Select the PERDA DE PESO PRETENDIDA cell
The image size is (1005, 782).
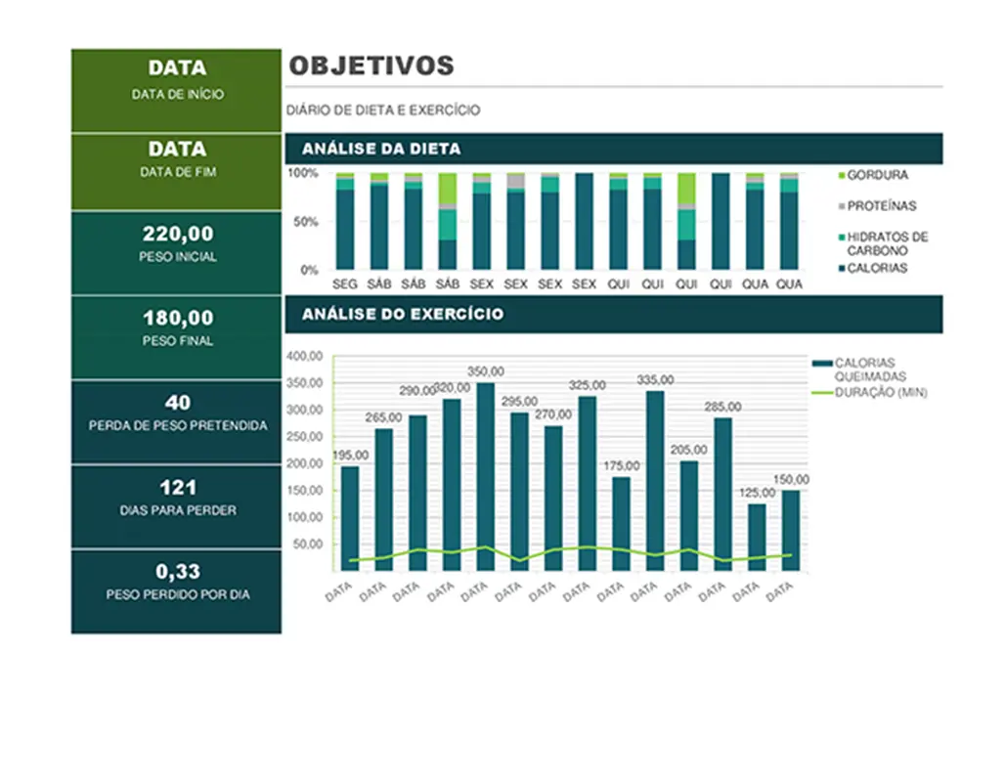177,413
